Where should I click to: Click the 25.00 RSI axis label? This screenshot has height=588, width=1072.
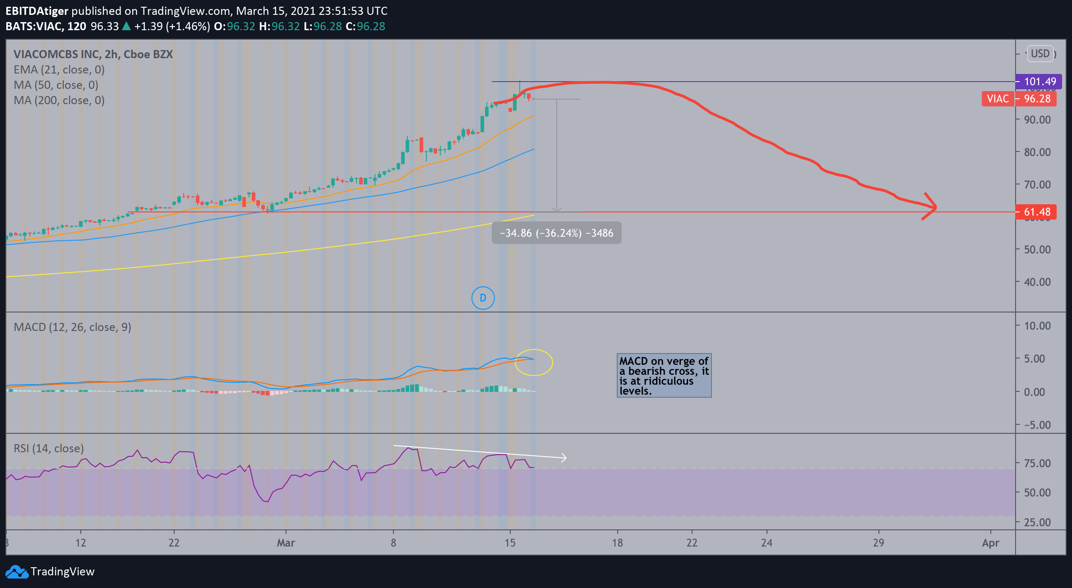(x=1037, y=523)
